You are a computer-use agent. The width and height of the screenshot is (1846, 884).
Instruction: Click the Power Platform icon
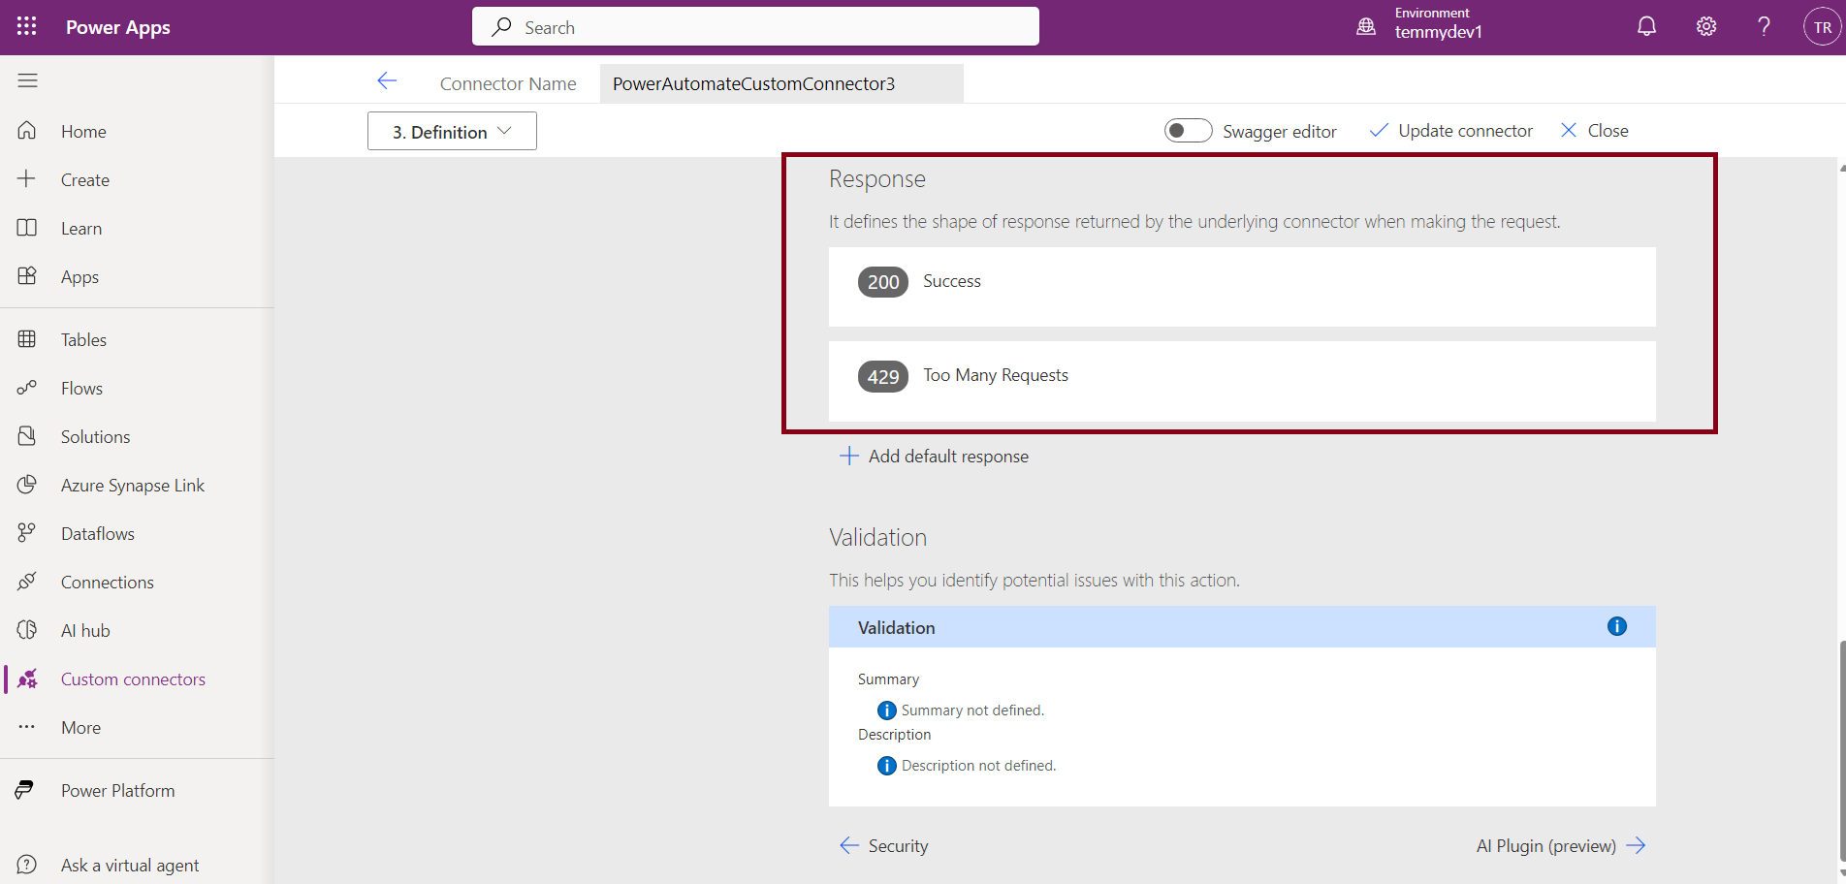pyautogui.click(x=25, y=790)
